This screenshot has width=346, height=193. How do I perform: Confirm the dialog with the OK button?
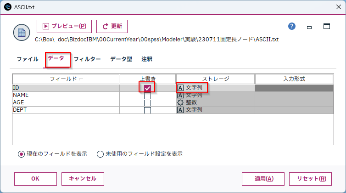(x=35, y=179)
